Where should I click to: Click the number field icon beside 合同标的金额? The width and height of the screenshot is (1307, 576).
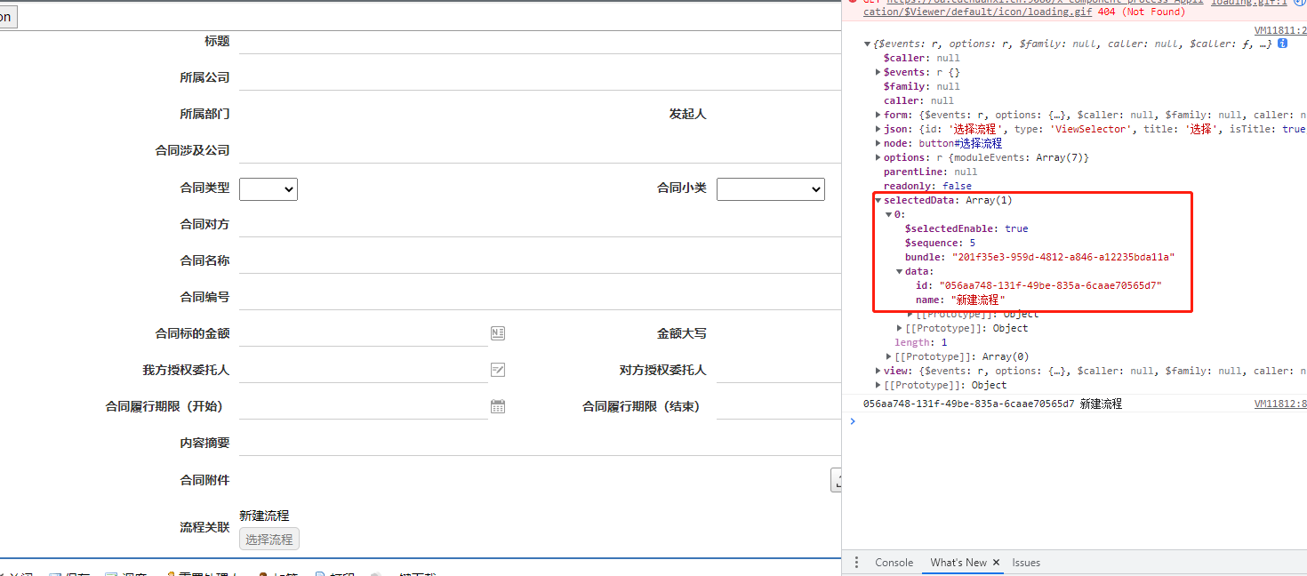pos(497,332)
